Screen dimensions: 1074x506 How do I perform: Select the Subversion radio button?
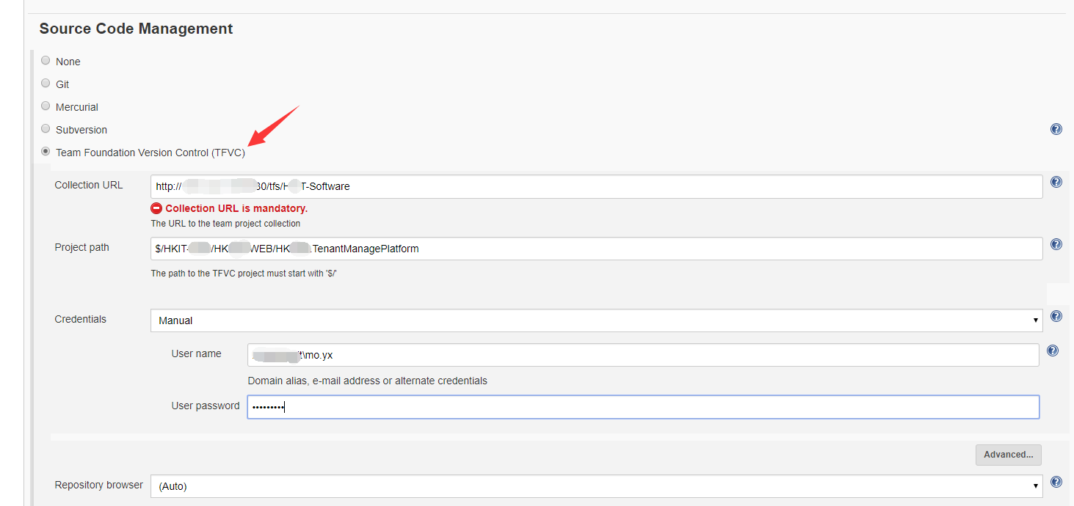coord(46,129)
